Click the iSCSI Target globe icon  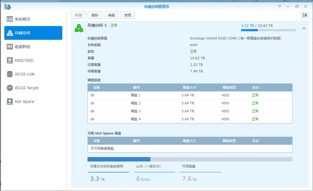point(10,88)
